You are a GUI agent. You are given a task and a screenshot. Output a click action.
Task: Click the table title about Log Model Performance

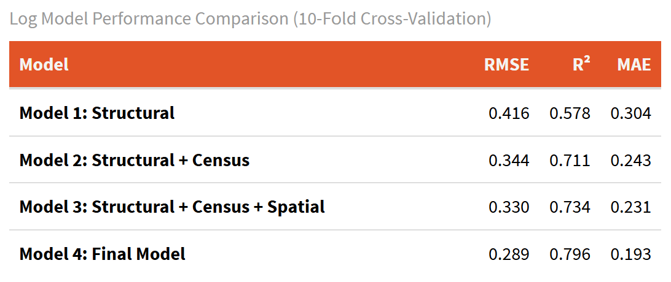point(250,18)
